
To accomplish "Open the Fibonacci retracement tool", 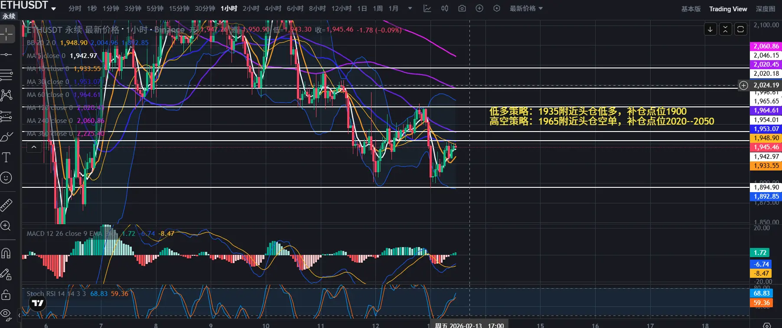I will [7, 75].
